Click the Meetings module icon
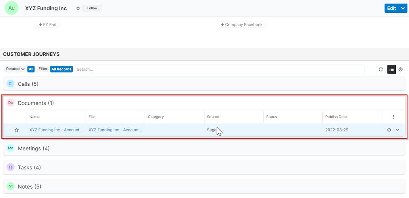The image size is (409, 198). pos(11,148)
